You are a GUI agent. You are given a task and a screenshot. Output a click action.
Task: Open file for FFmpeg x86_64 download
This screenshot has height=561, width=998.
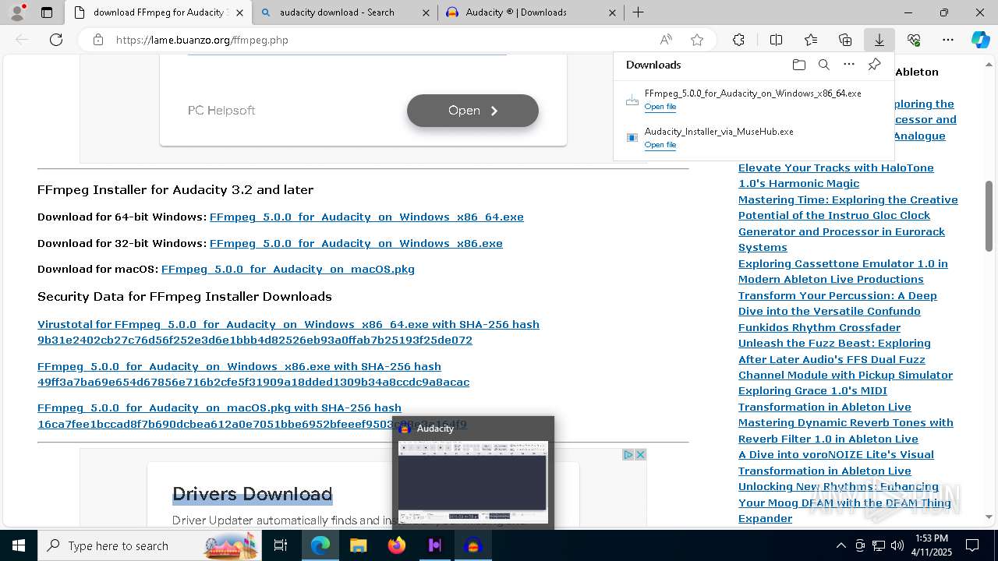[660, 107]
